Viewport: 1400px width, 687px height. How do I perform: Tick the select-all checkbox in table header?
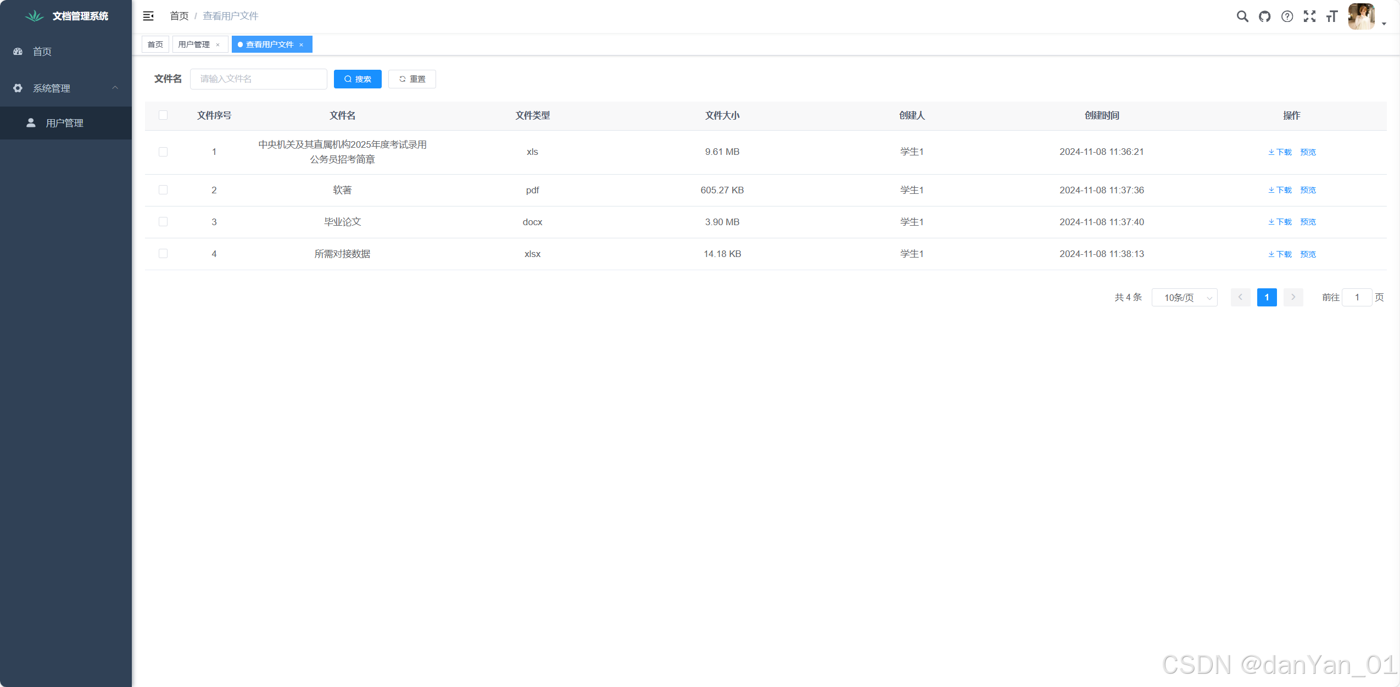point(163,115)
